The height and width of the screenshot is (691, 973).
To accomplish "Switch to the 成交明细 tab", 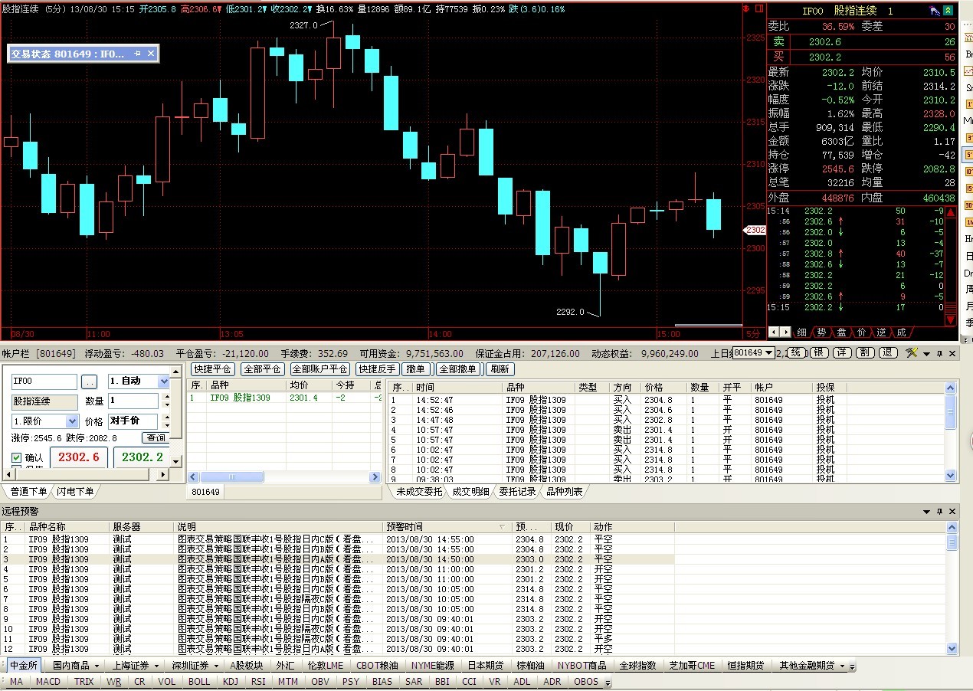I will click(x=470, y=491).
